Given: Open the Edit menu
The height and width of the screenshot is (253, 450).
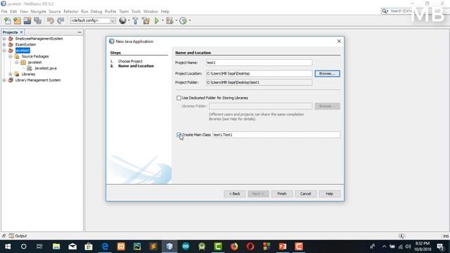Looking at the screenshot, I should point(13,11).
